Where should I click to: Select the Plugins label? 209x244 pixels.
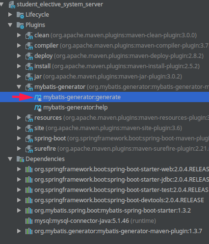[35, 25]
